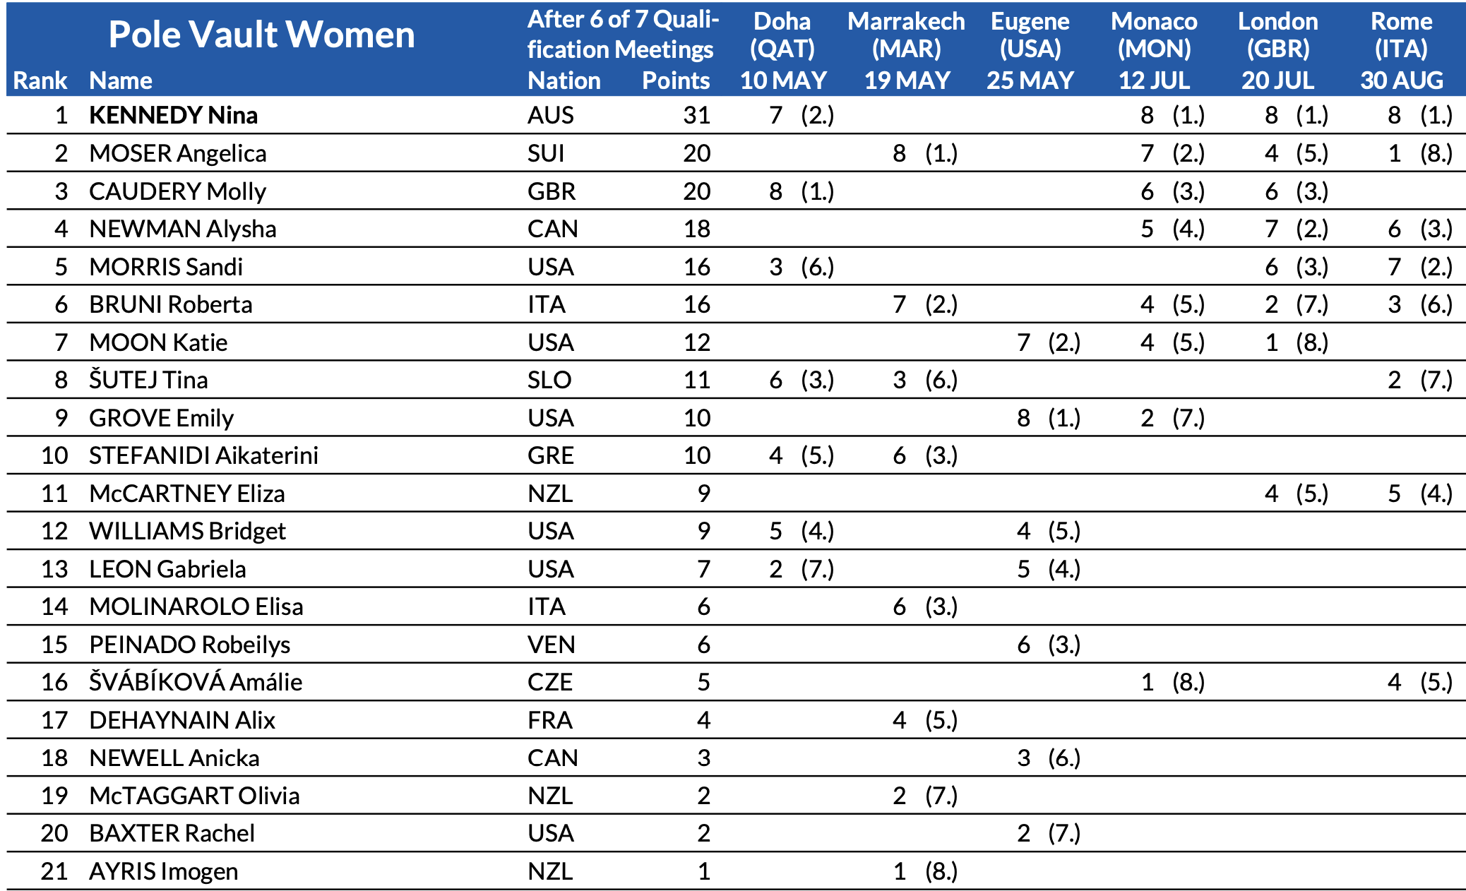Click the Name column header
This screenshot has width=1466, height=891.
coord(120,80)
